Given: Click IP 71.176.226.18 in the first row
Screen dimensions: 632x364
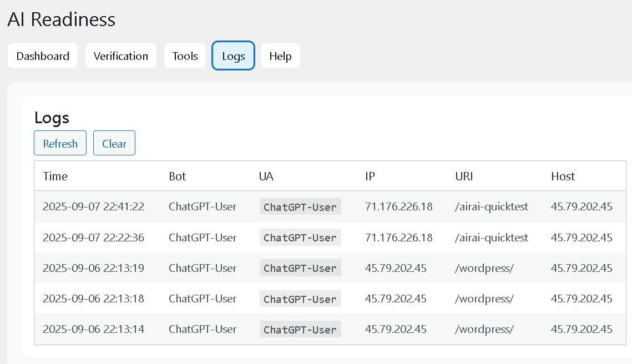Looking at the screenshot, I should click(398, 207).
